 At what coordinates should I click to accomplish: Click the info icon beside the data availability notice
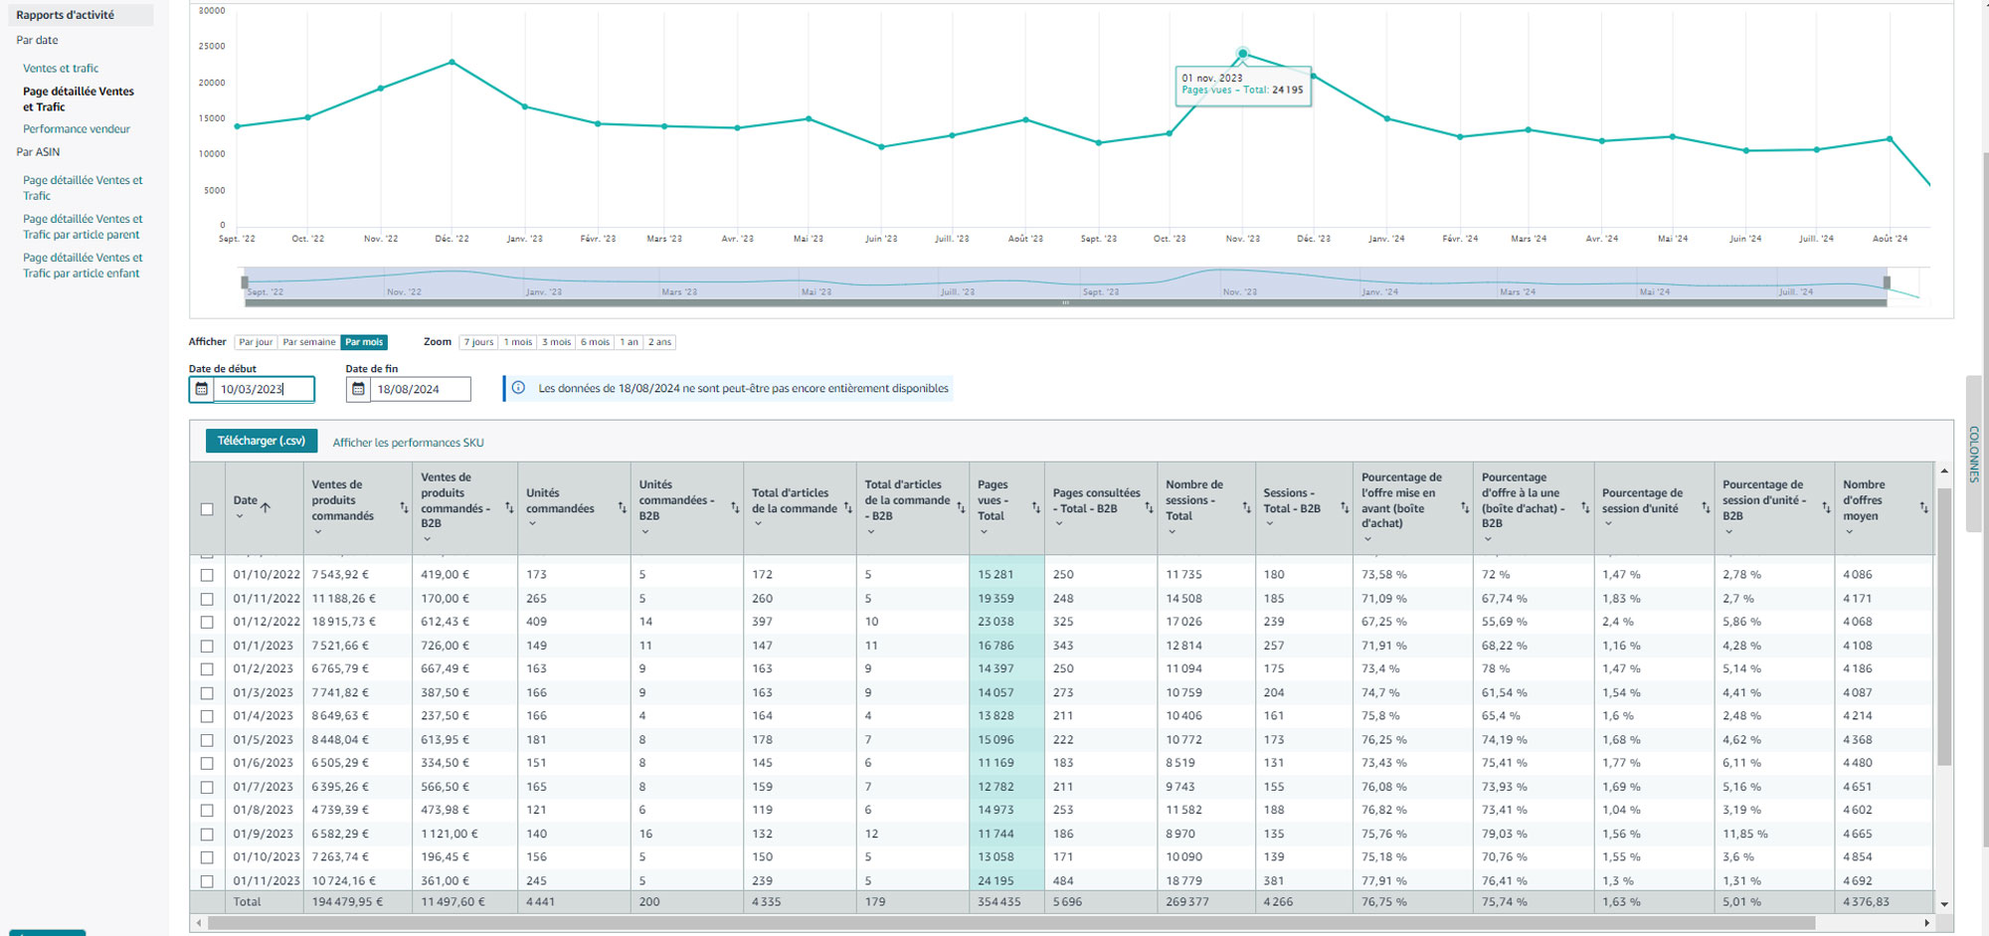pos(518,388)
